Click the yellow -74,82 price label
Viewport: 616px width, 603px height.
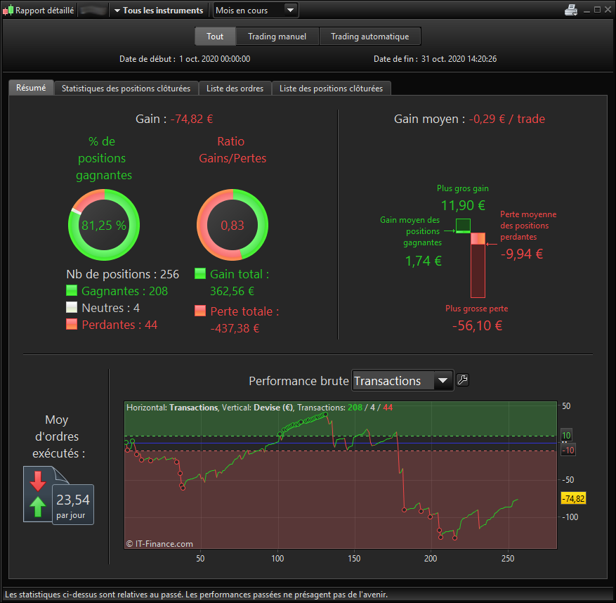tap(574, 498)
